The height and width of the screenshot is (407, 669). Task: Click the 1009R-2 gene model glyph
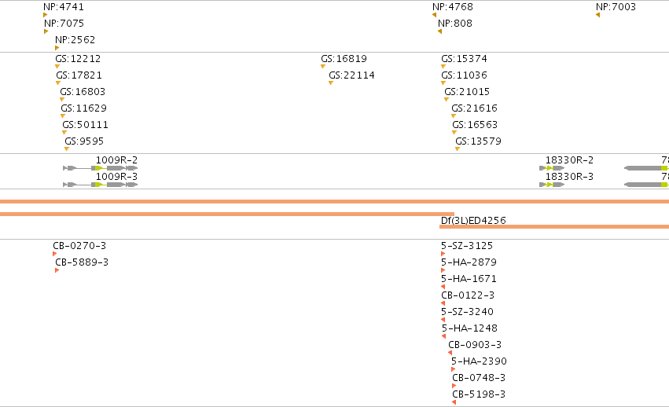(x=101, y=168)
